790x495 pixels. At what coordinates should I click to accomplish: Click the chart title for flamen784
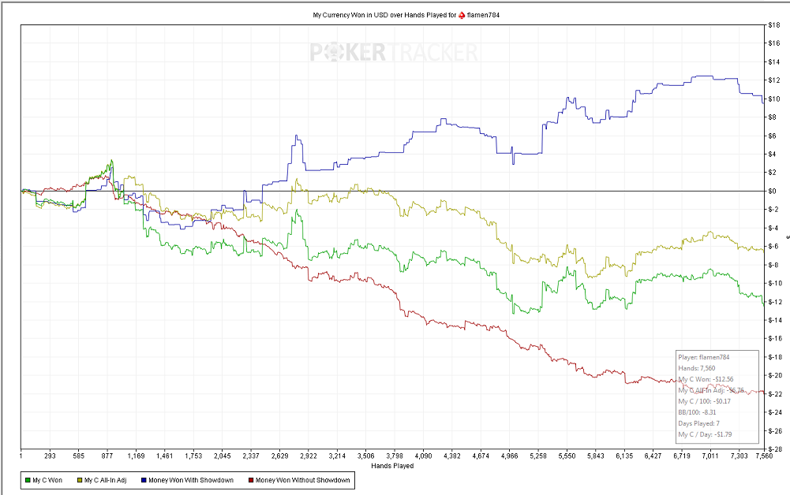[406, 15]
